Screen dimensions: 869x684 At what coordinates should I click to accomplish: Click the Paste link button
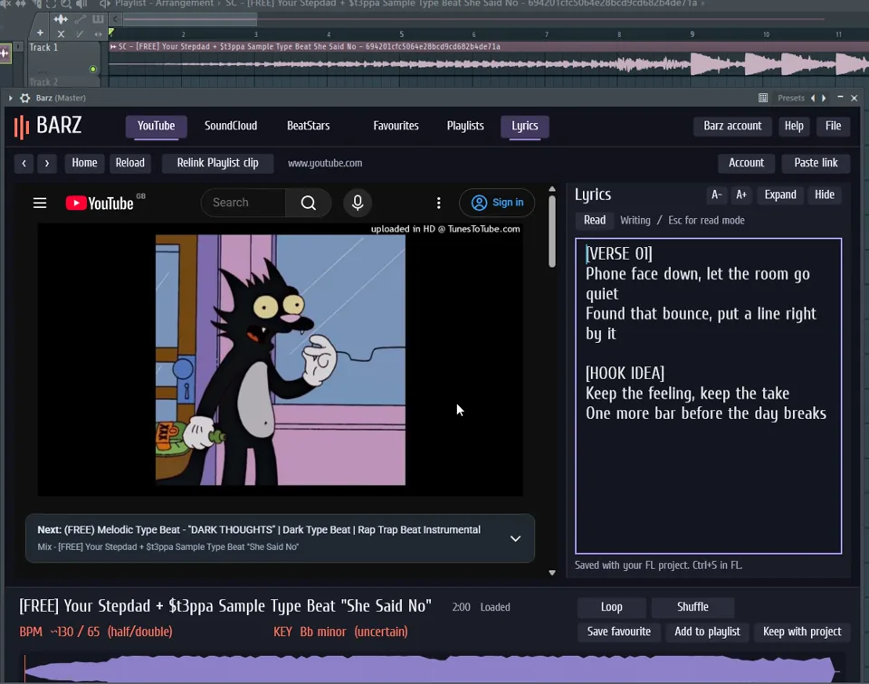coord(816,163)
